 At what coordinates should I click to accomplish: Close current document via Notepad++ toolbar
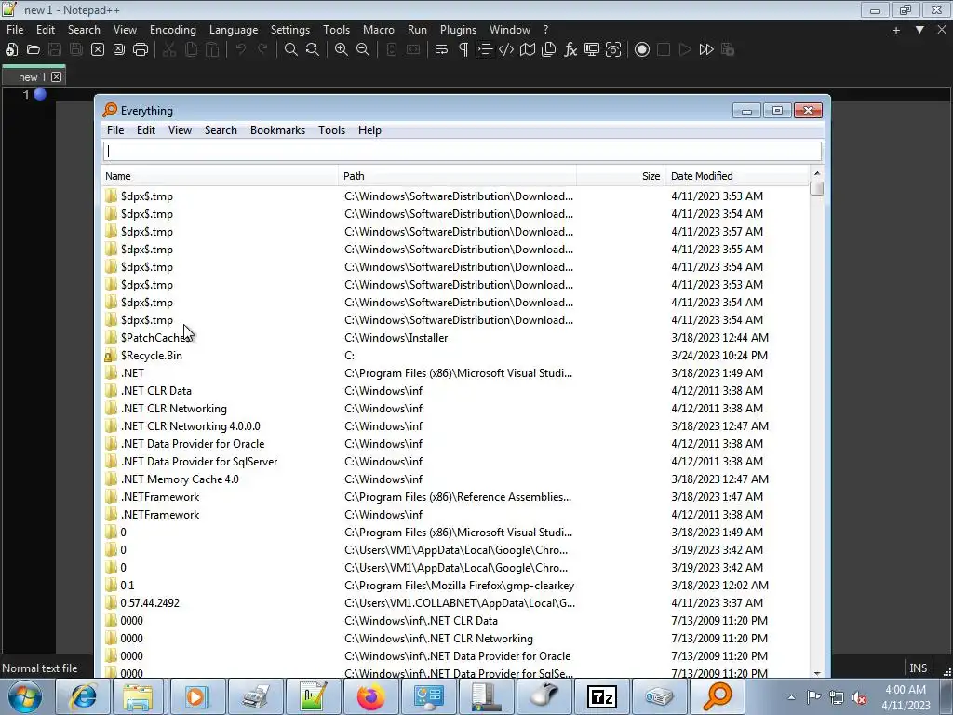[x=97, y=50]
